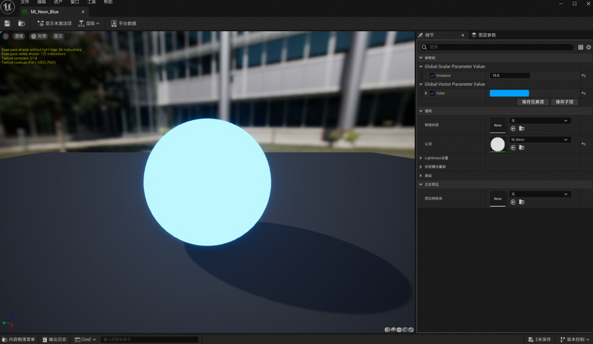Reset the Color parameter to default

(584, 93)
